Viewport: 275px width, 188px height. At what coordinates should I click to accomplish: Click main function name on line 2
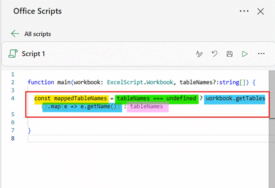(x=64, y=82)
